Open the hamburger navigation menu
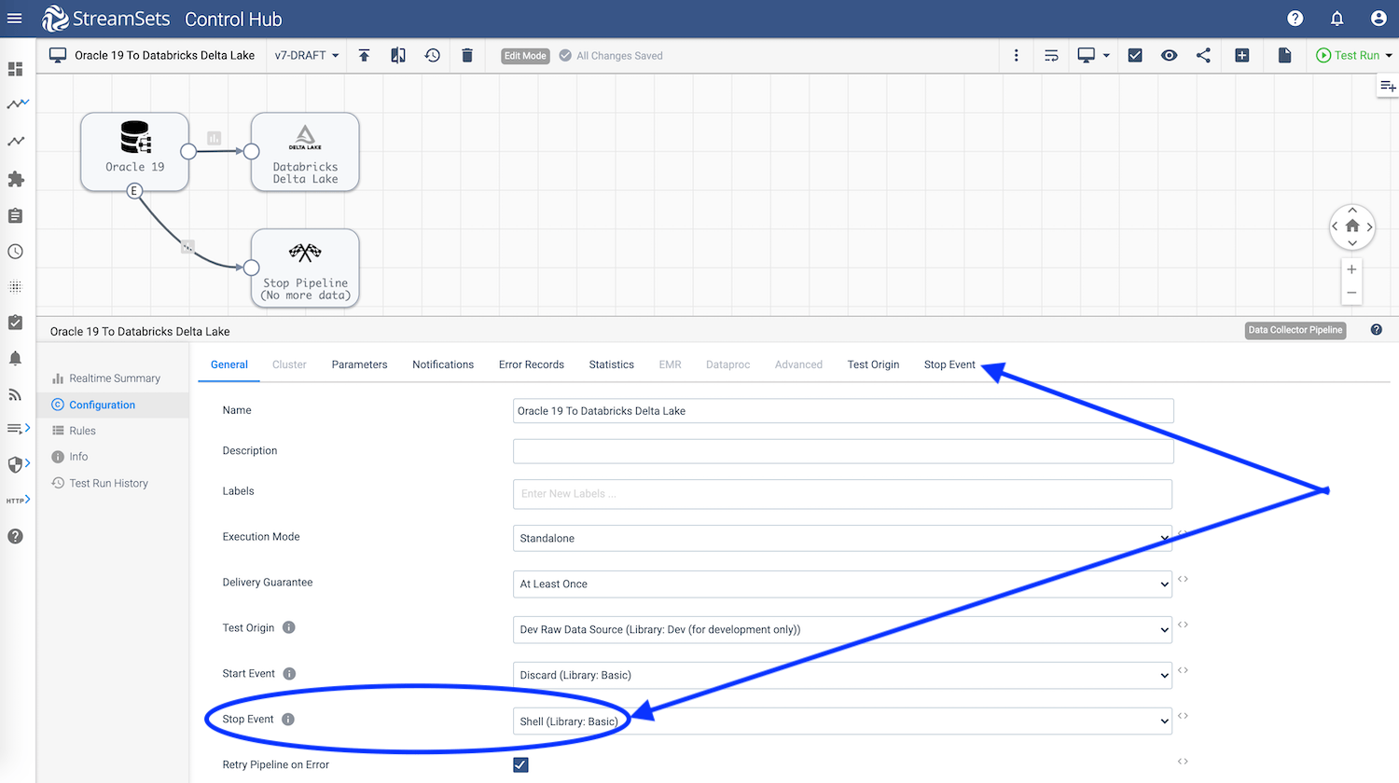 [15, 18]
